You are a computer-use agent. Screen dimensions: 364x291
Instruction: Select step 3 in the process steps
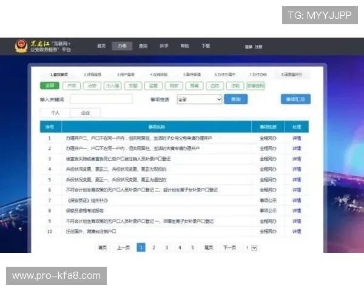click(x=126, y=75)
